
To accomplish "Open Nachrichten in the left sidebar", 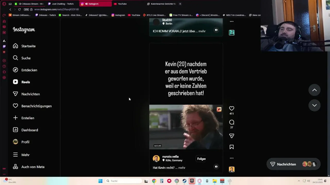I will click(26, 94).
